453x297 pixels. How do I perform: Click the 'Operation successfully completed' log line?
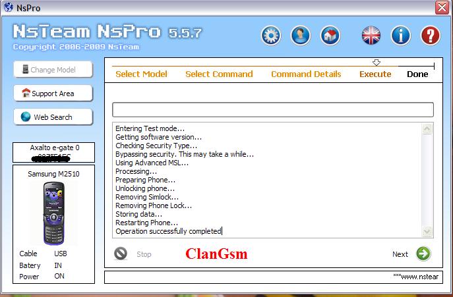pyautogui.click(x=168, y=231)
